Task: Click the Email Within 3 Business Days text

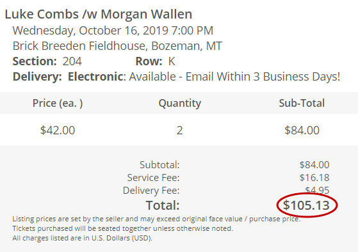Action: pos(263,76)
